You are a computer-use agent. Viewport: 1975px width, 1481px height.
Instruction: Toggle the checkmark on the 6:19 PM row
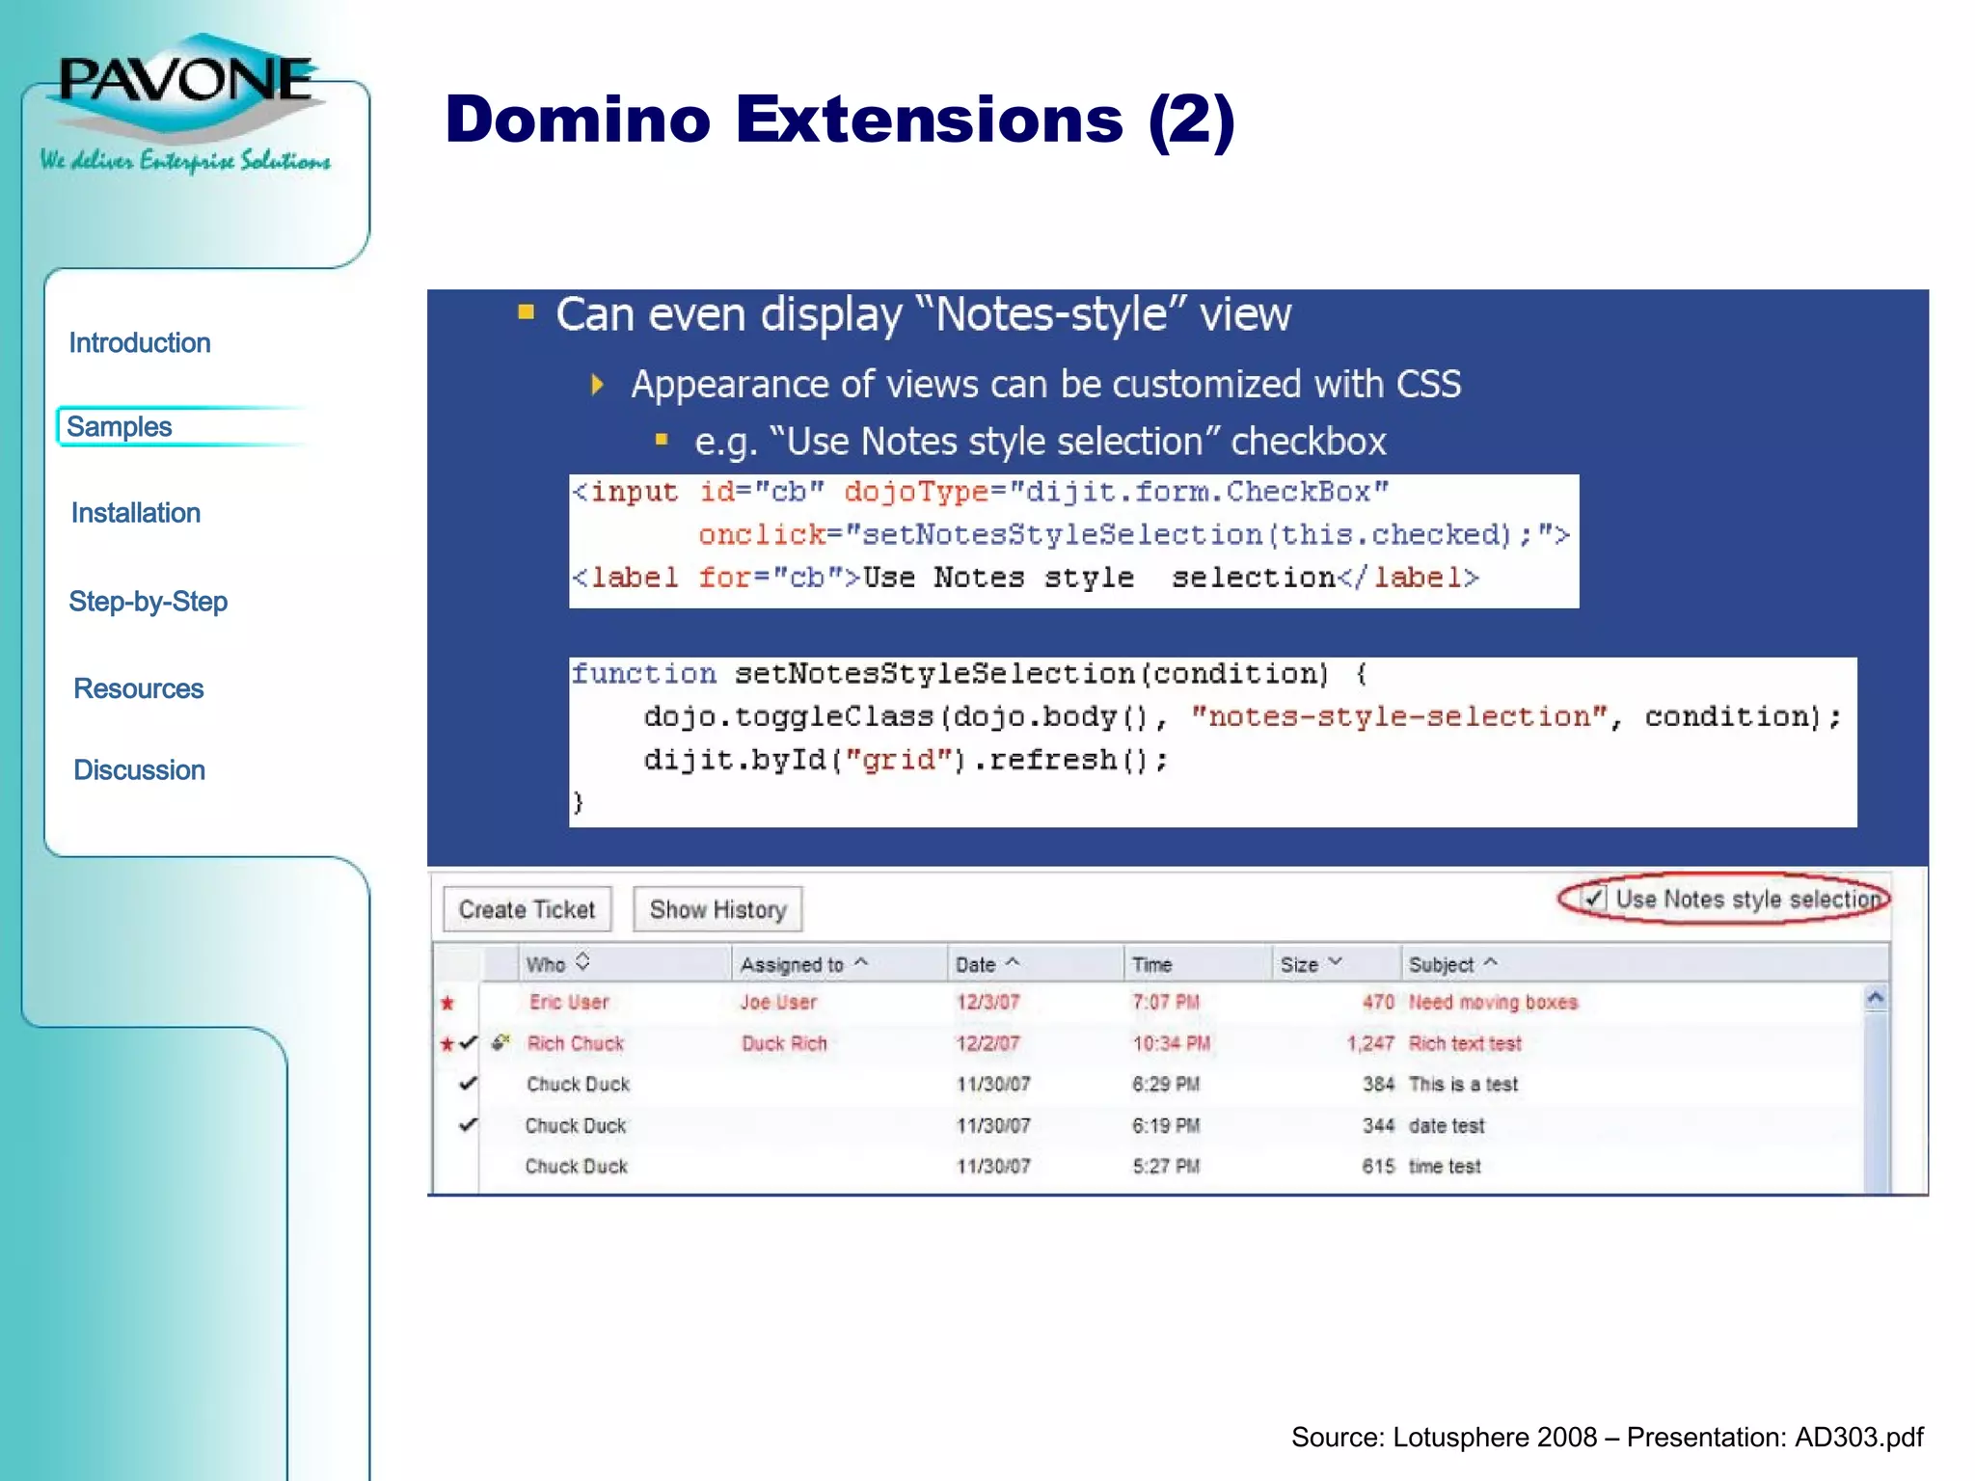[x=469, y=1124]
